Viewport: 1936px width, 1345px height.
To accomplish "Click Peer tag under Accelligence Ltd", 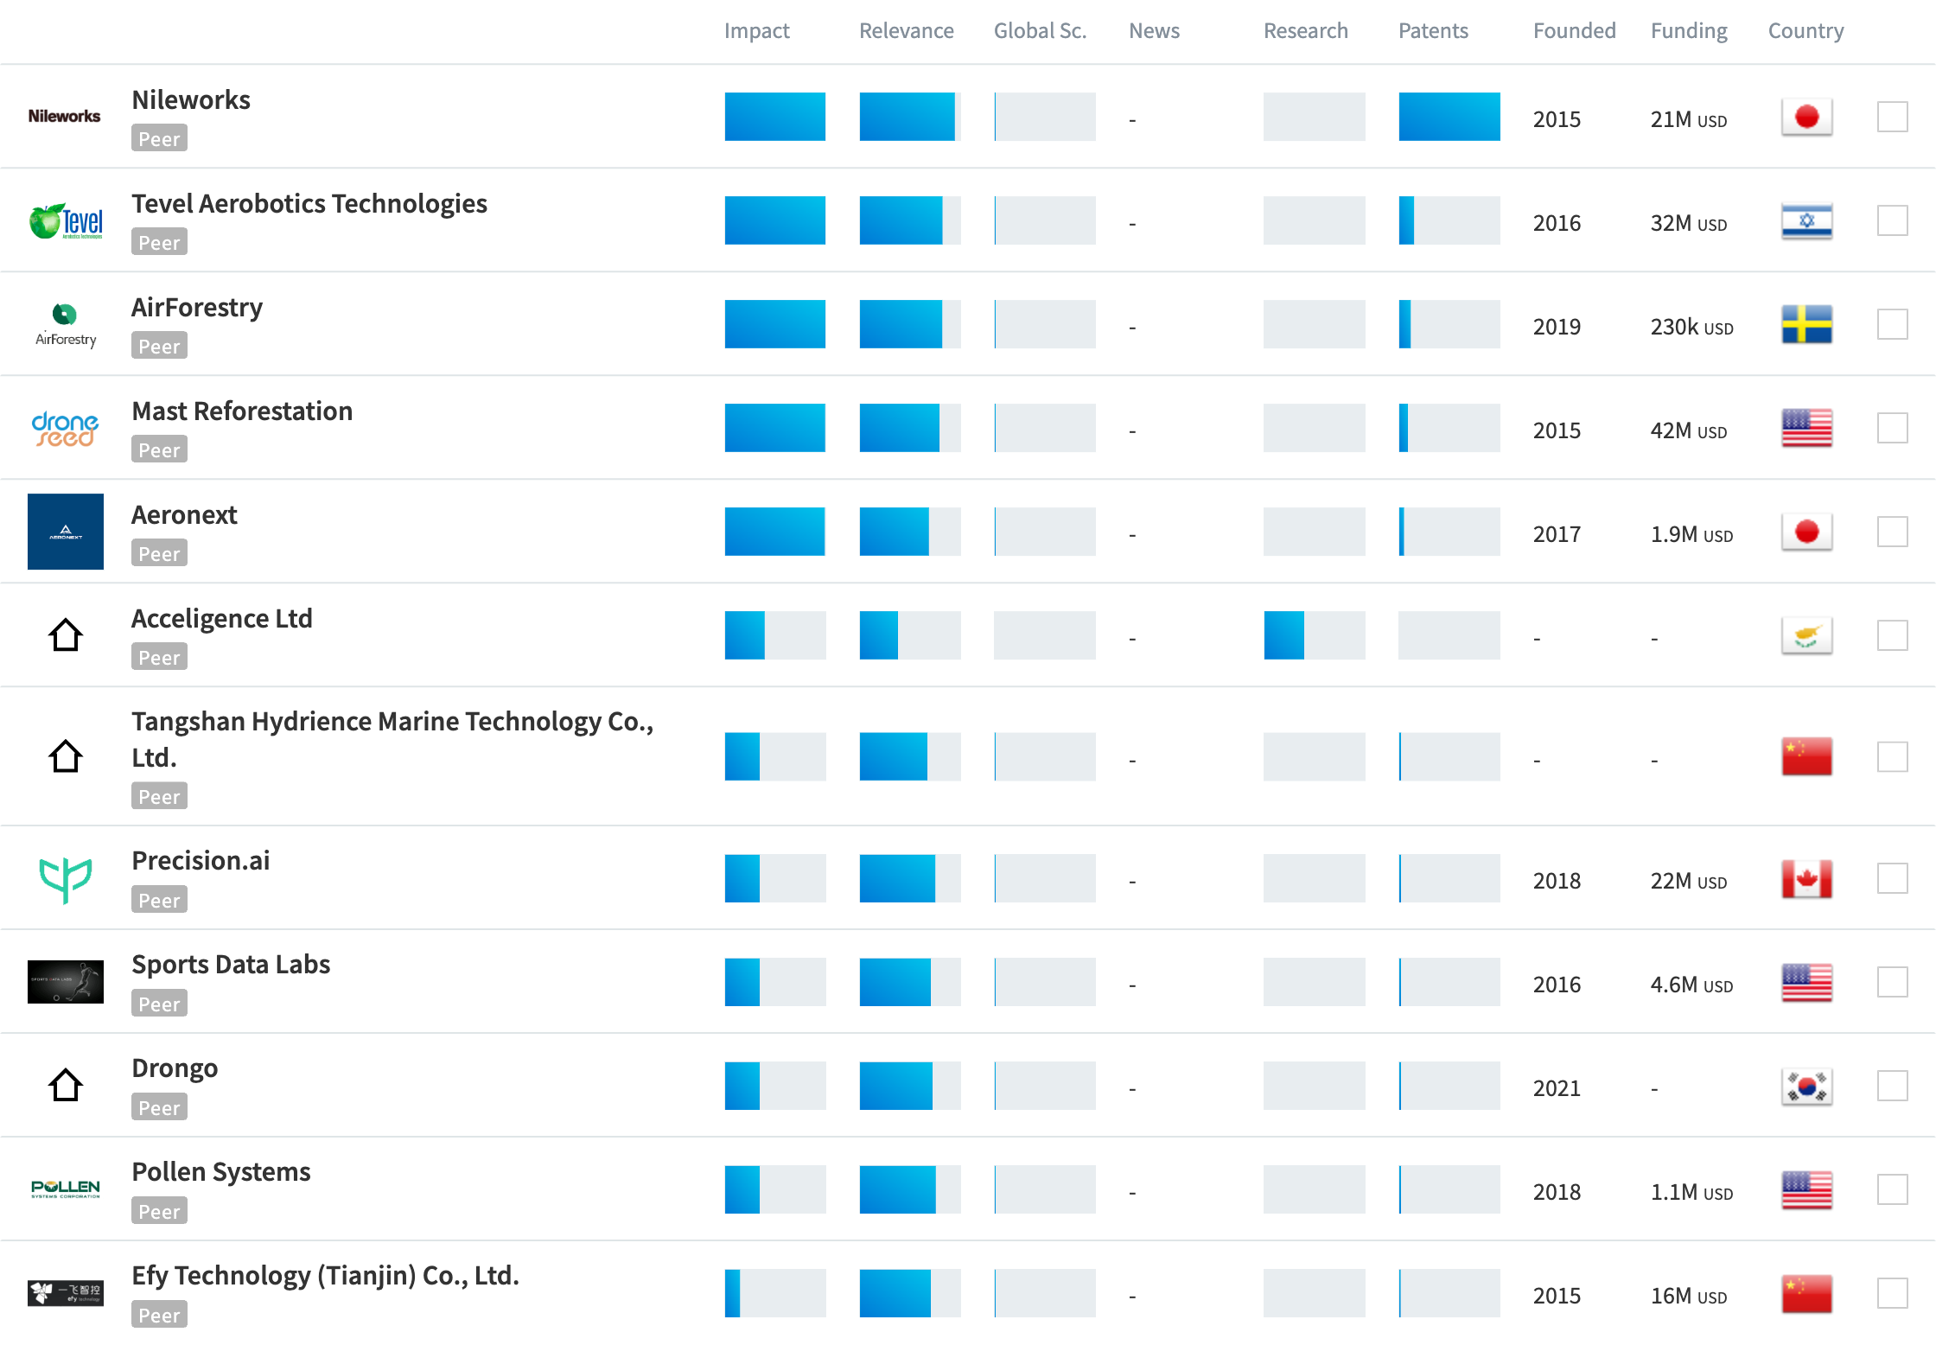I will tap(159, 658).
